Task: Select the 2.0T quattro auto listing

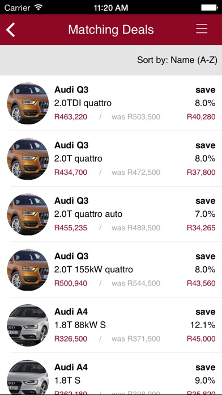Action: (111, 214)
